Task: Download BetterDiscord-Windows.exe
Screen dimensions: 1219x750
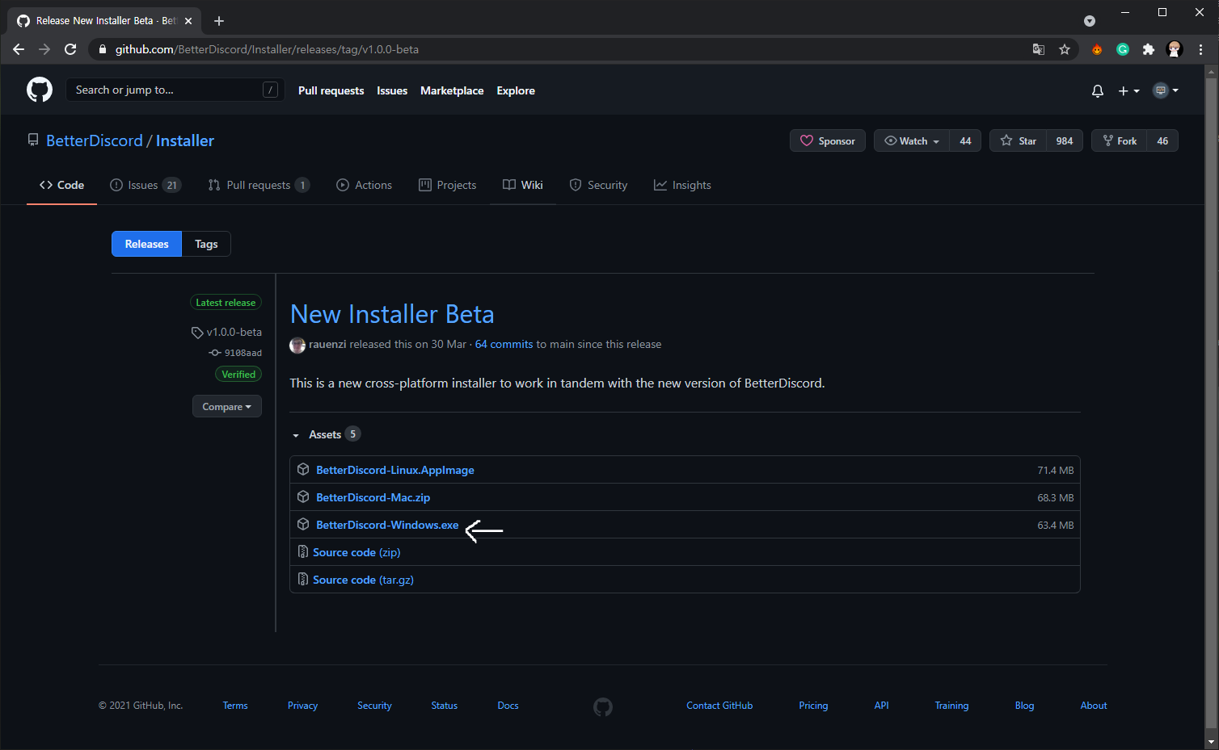Action: 387,525
